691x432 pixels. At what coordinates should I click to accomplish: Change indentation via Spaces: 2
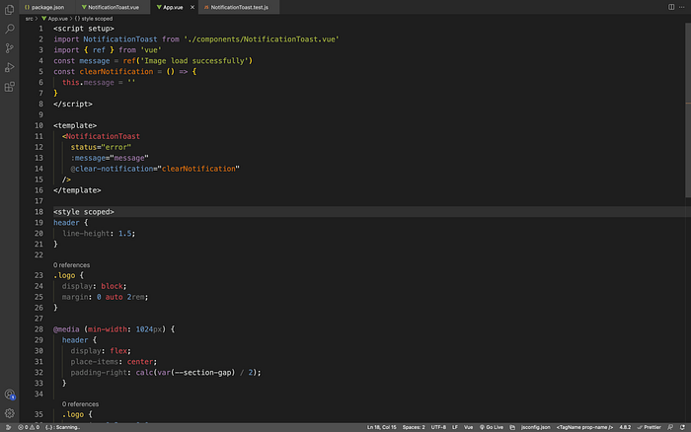414,427
